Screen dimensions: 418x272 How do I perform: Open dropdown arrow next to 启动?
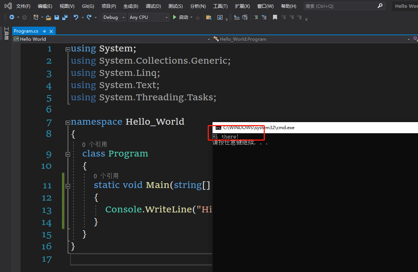click(x=192, y=17)
